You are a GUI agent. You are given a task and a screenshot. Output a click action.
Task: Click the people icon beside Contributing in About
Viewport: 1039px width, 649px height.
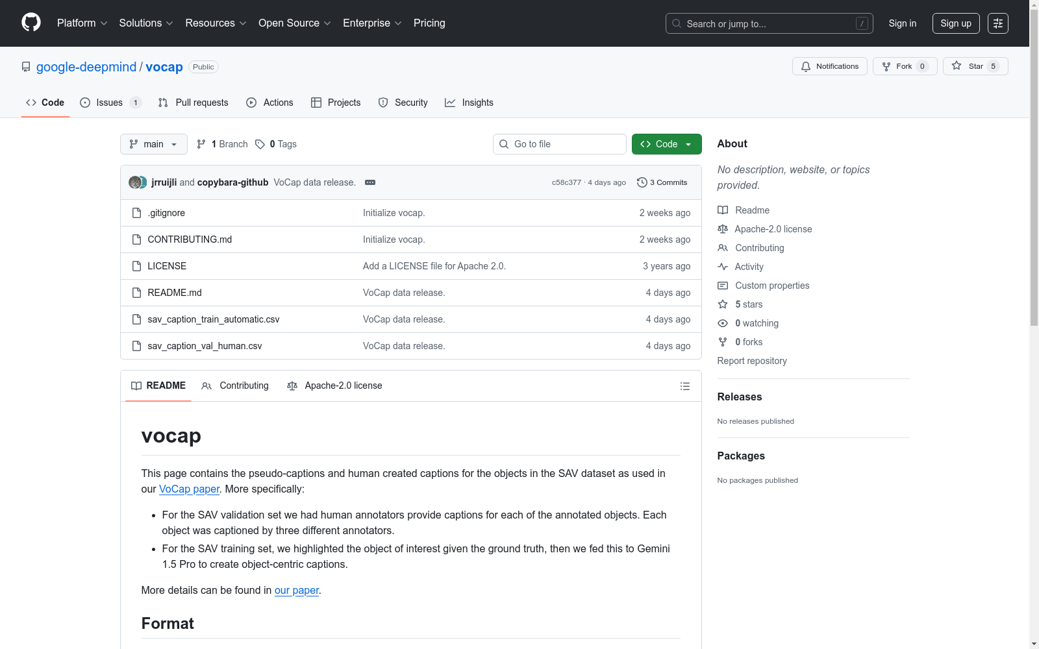[723, 248]
